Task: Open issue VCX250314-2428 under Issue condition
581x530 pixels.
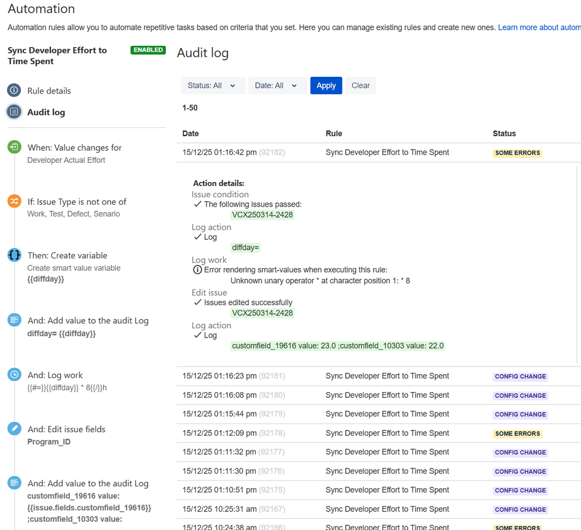Action: click(262, 215)
